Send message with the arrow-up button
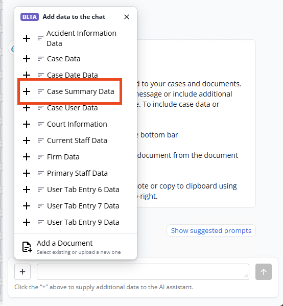The image size is (283, 306). point(264,272)
